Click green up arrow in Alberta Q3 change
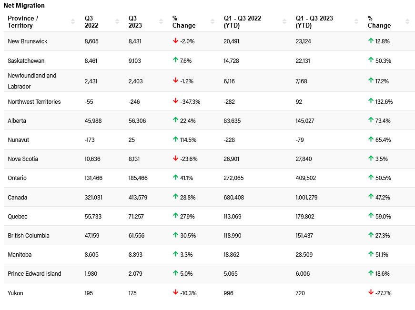Screen dimensions: 415x310 [x=175, y=120]
